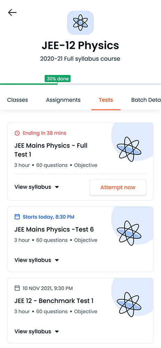
Task: Tap the back arrow icon
Action: (12, 12)
